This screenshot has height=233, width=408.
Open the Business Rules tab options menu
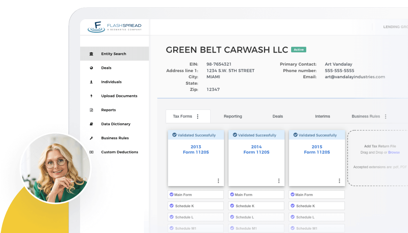tap(386, 116)
